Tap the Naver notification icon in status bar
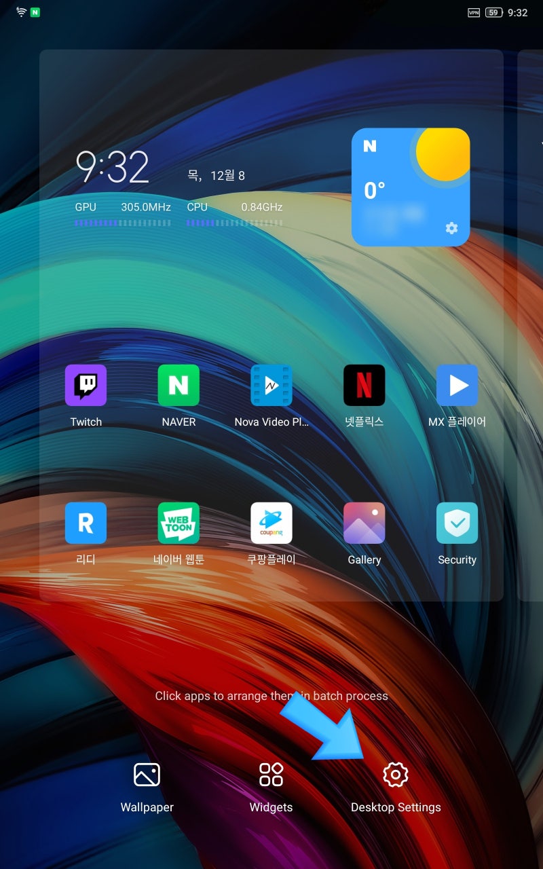The height and width of the screenshot is (869, 543). click(35, 12)
